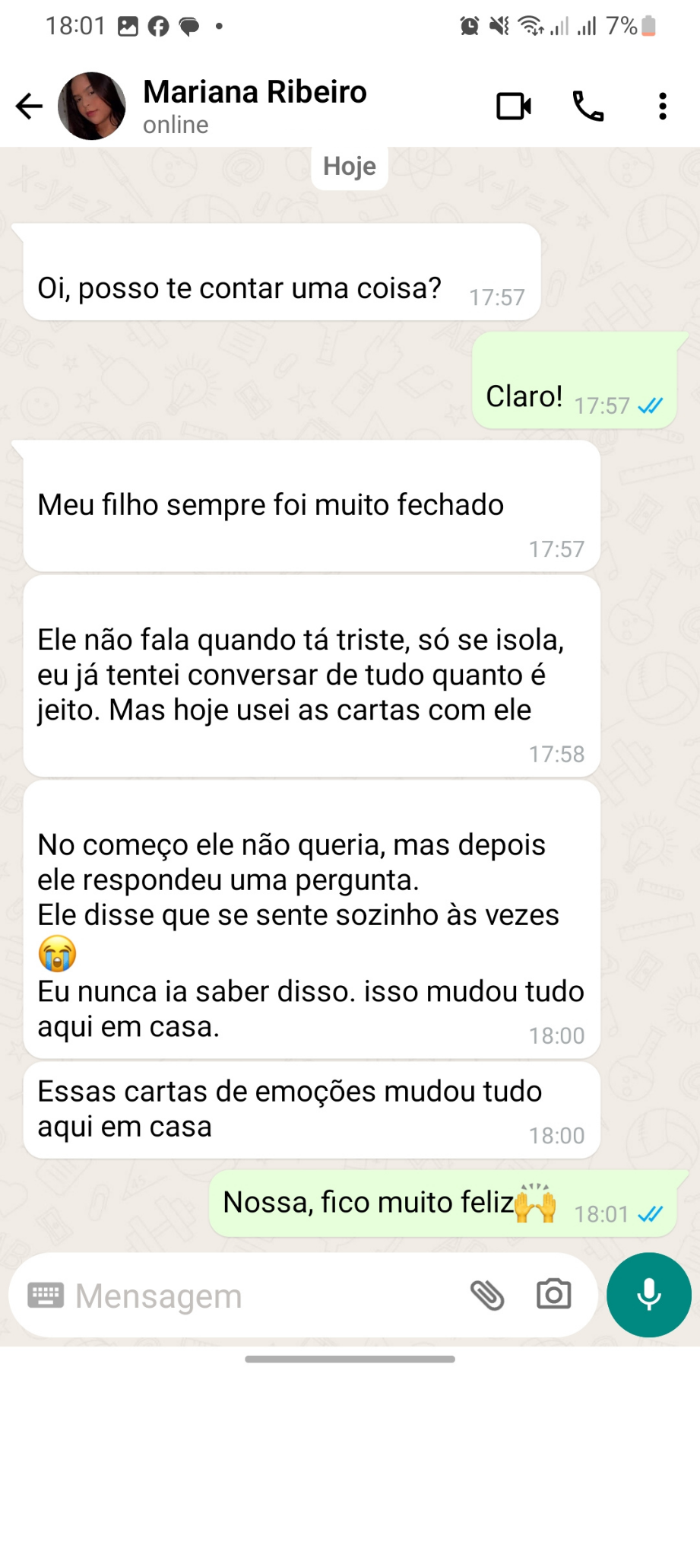The height and width of the screenshot is (1558, 700).
Task: Tap the microphone voice message button
Action: 649,1295
